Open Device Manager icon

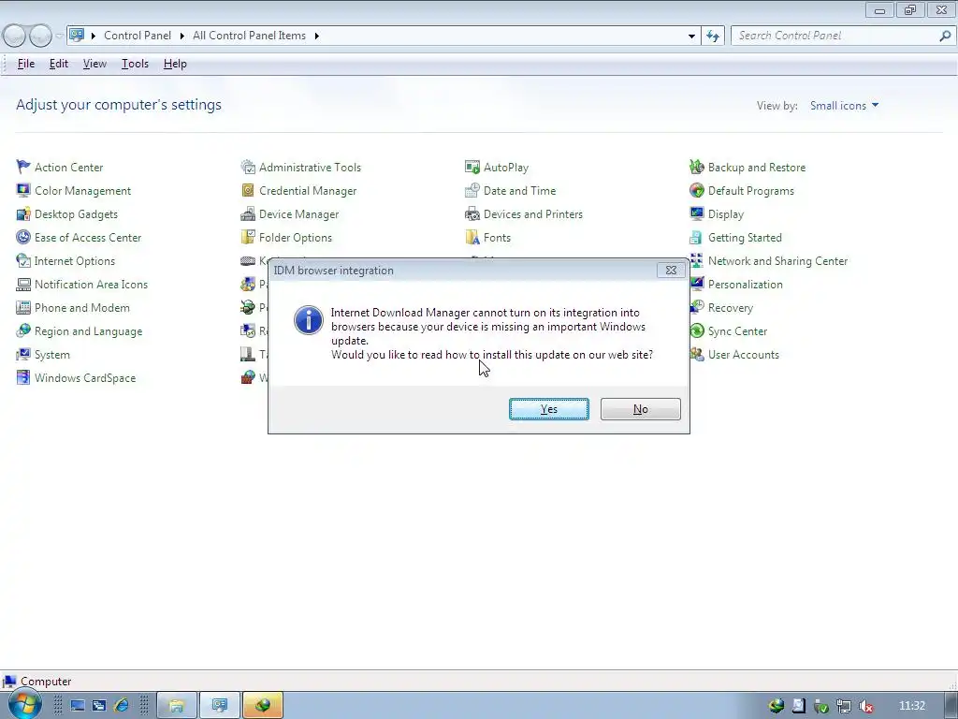pyautogui.click(x=247, y=214)
